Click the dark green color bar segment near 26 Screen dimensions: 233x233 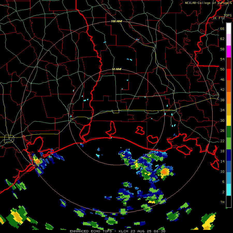pos(229,132)
